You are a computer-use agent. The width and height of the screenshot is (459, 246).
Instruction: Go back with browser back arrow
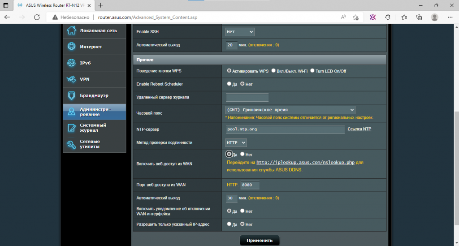7,17
